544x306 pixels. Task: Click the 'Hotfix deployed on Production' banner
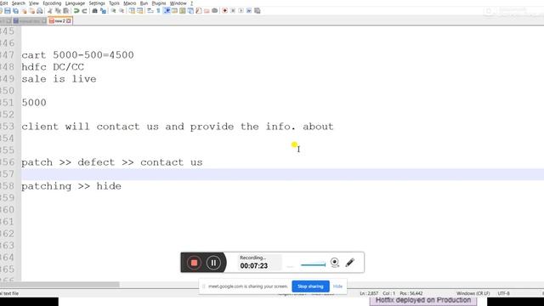point(423,300)
